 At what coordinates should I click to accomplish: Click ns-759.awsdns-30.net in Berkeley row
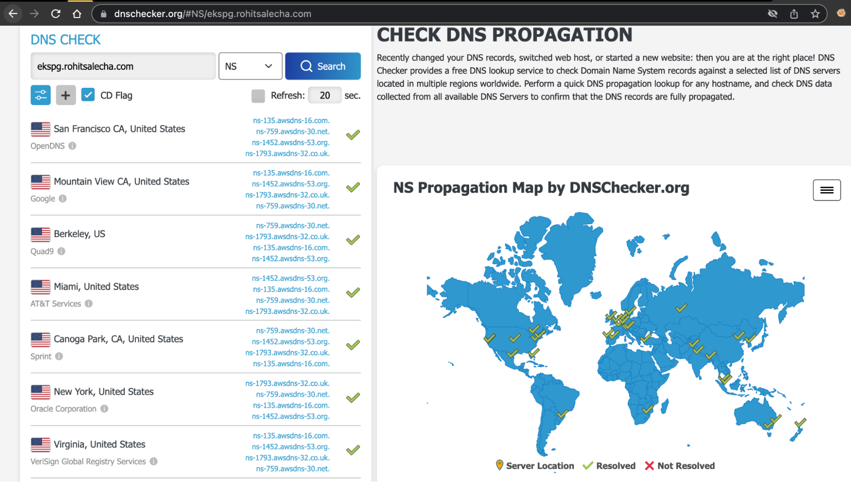click(293, 225)
